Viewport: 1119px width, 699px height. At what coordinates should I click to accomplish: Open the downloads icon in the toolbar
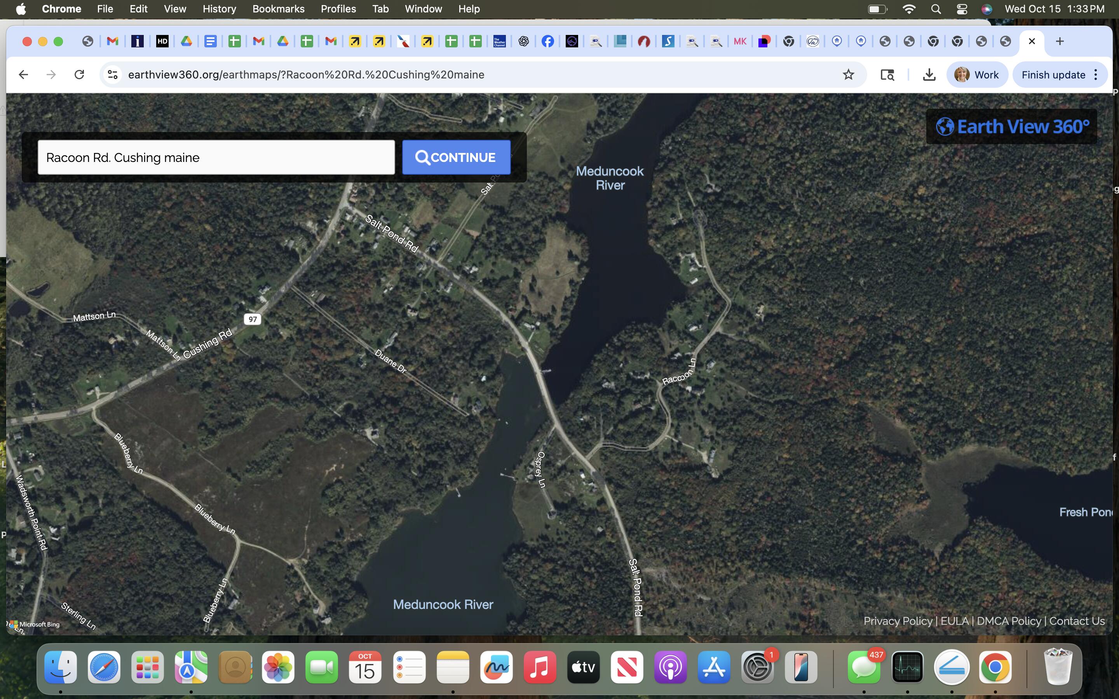tap(929, 75)
